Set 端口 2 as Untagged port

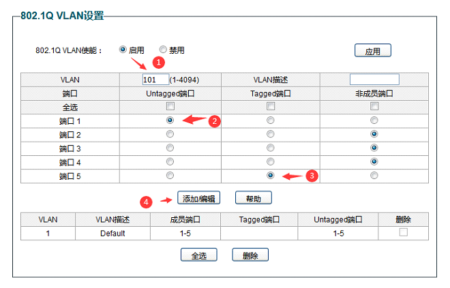point(170,134)
